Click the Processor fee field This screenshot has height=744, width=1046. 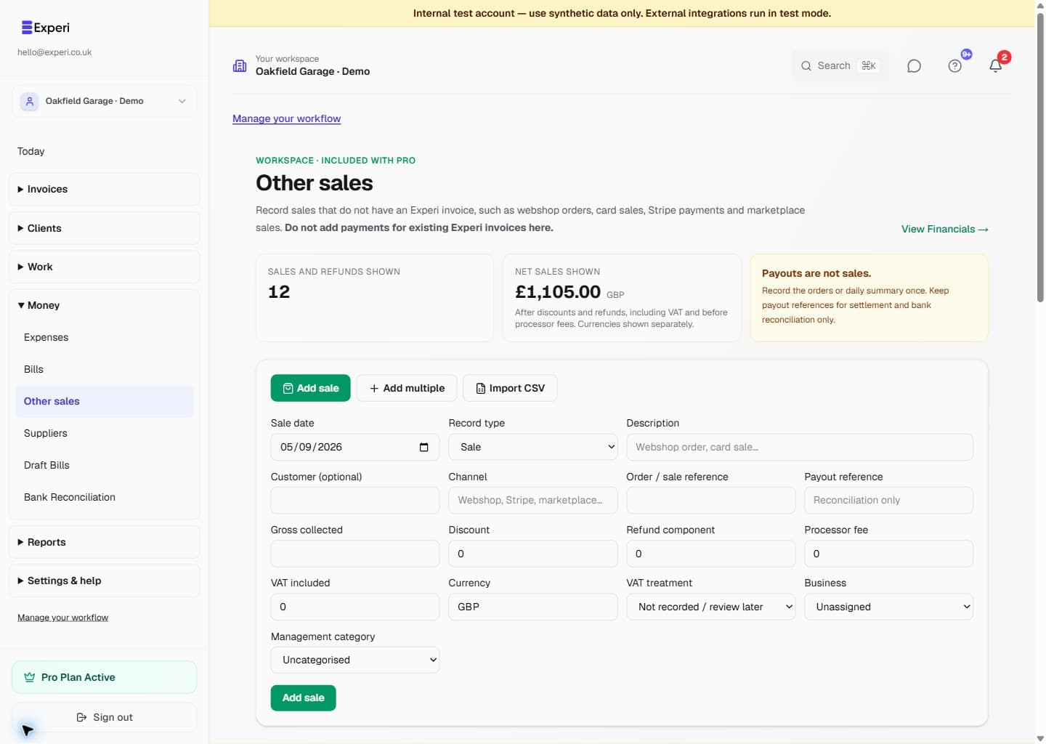[x=888, y=554]
